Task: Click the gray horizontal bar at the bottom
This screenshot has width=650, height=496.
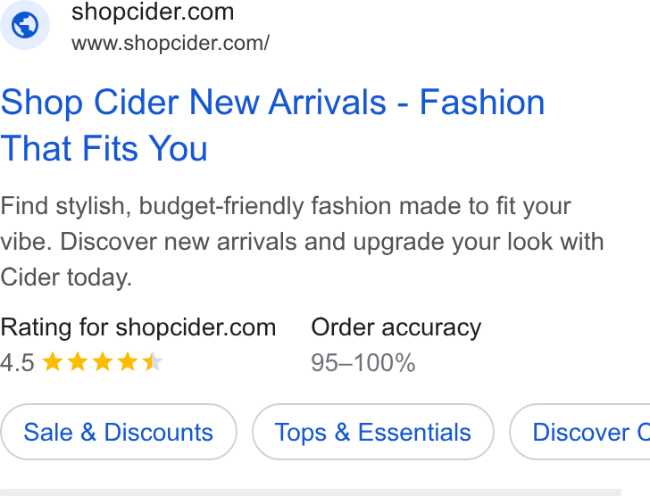Action: coord(311,492)
